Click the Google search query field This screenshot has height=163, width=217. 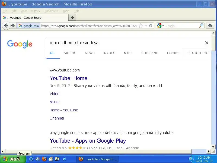(x=125, y=43)
